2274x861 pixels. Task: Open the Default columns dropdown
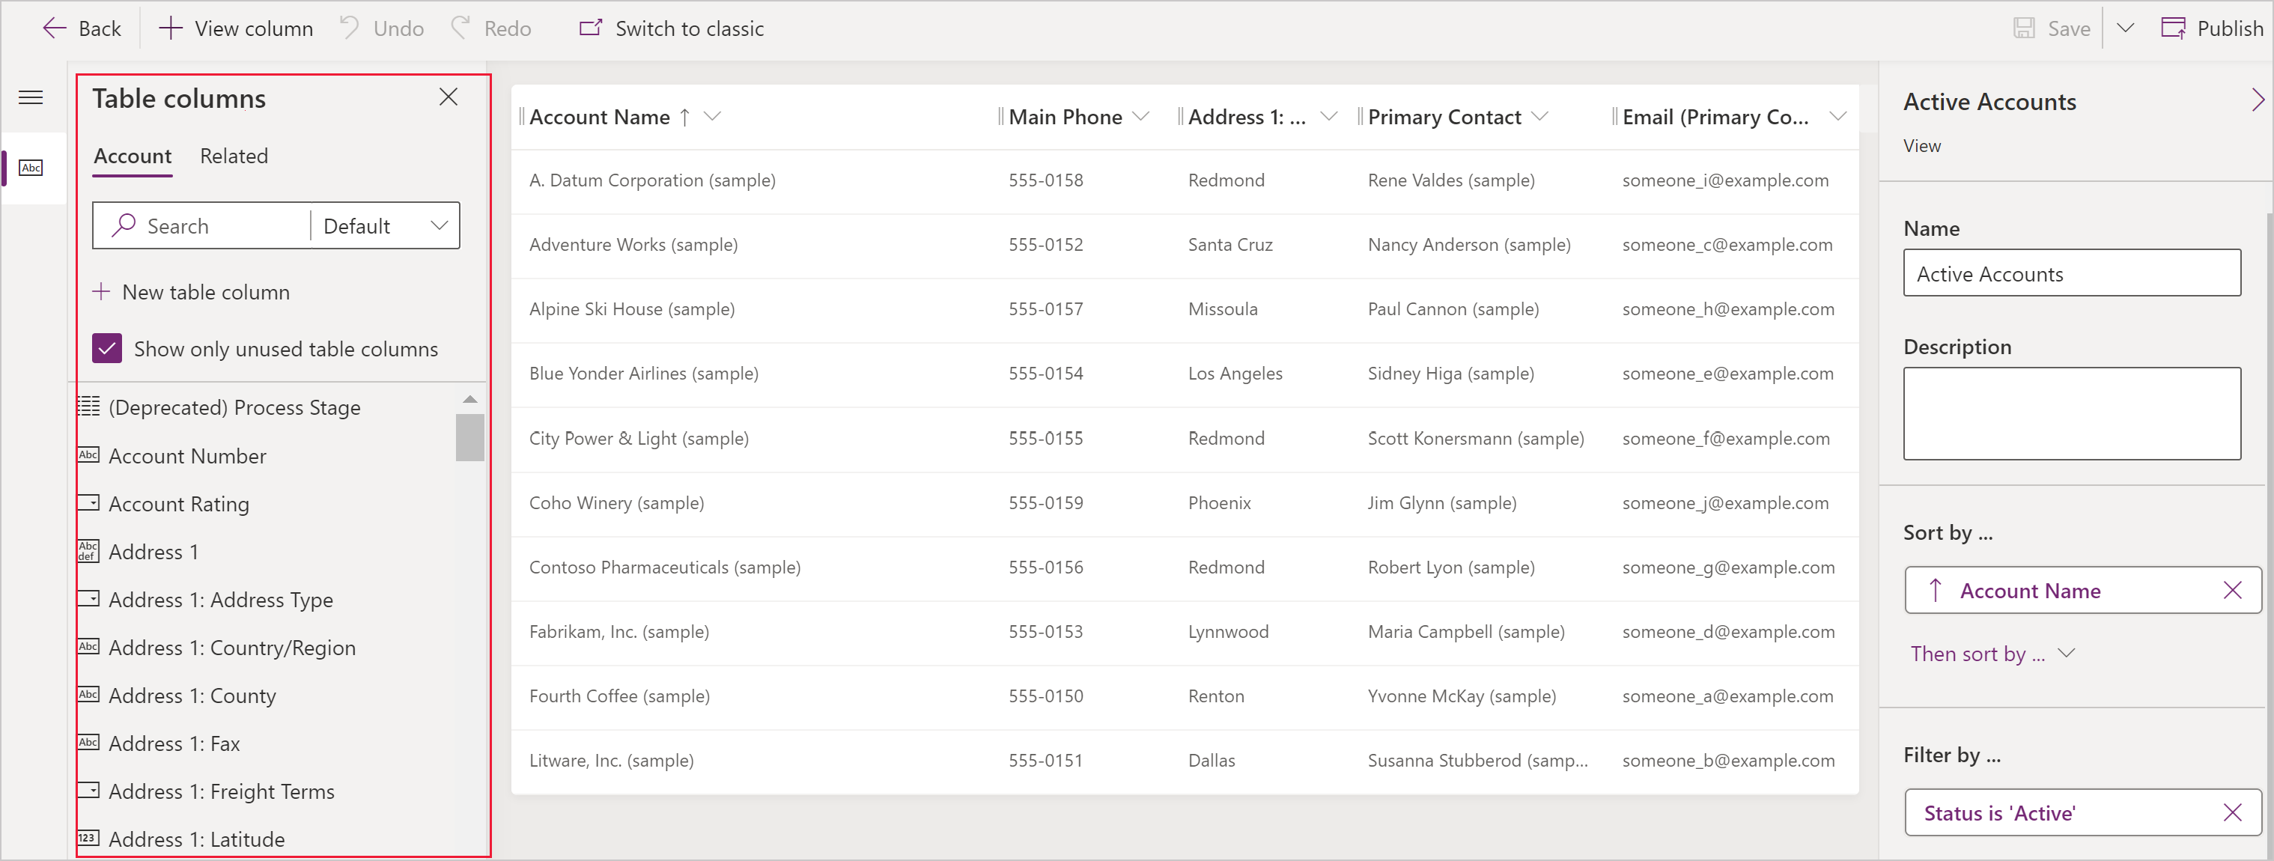(384, 226)
